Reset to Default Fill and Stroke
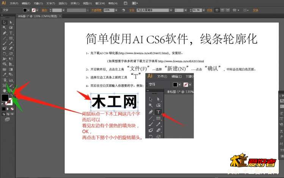 pos(3,103)
